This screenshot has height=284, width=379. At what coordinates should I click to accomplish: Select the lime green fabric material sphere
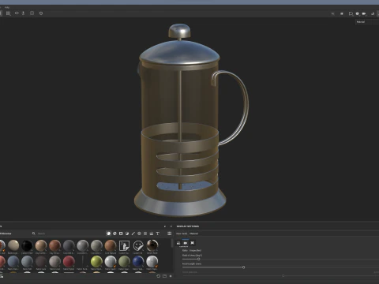96,262
